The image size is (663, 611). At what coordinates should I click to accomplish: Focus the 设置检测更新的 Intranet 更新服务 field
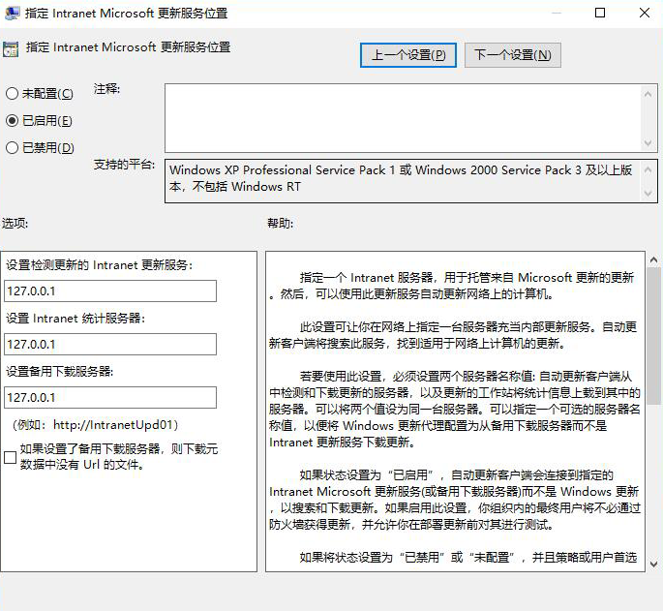coord(109,291)
